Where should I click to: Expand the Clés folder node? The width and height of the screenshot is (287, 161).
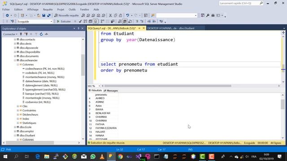(x=18, y=106)
